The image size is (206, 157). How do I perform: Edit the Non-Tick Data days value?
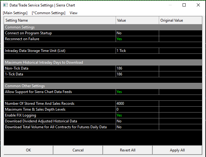click(137, 68)
